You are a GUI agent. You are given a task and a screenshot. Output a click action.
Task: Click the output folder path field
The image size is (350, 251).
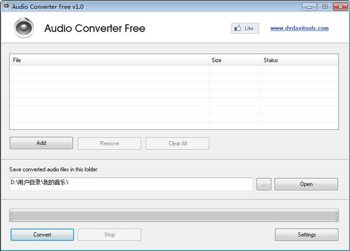coord(131,184)
